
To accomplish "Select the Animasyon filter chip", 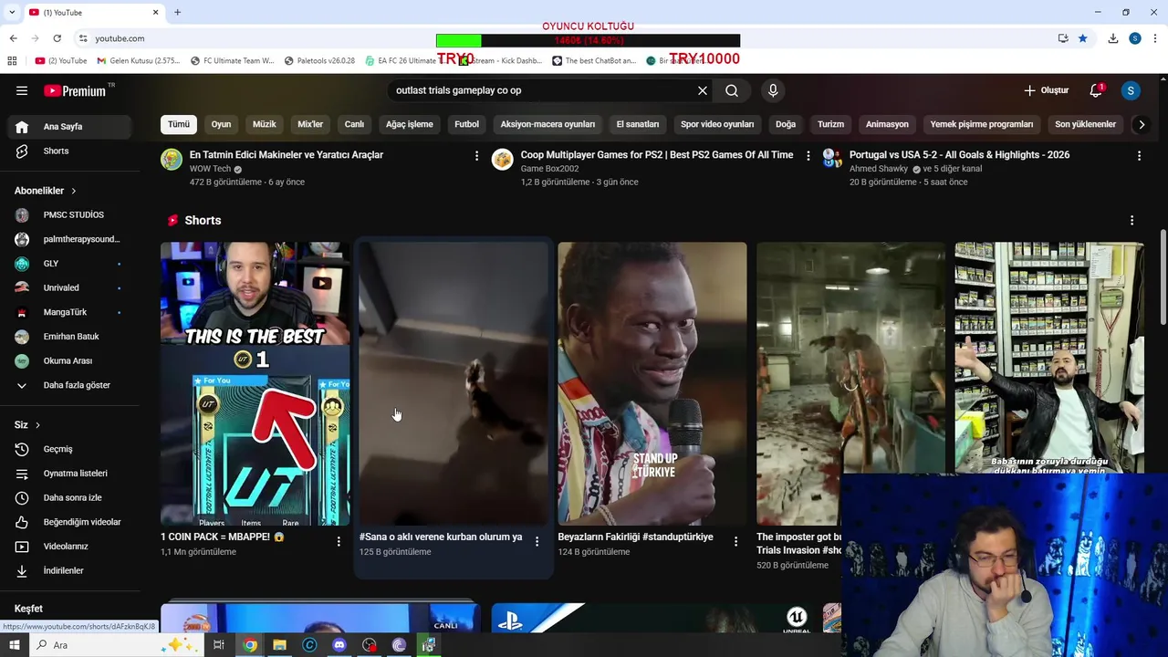I will pos(887,124).
